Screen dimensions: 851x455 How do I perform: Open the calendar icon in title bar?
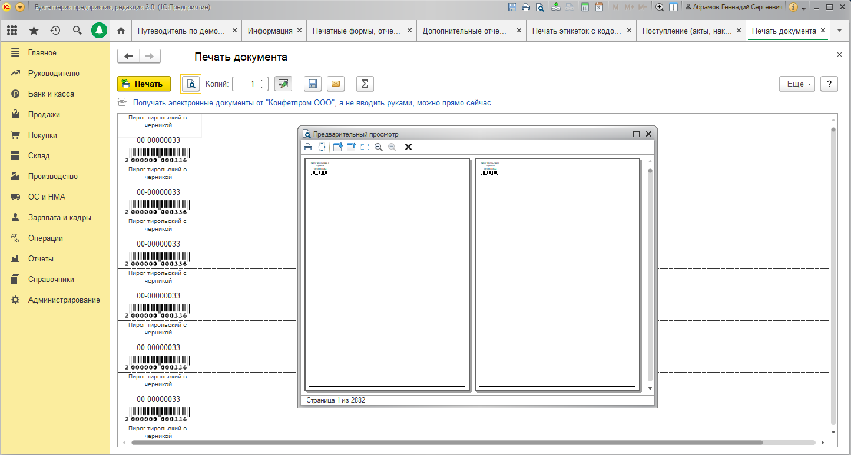tap(599, 7)
